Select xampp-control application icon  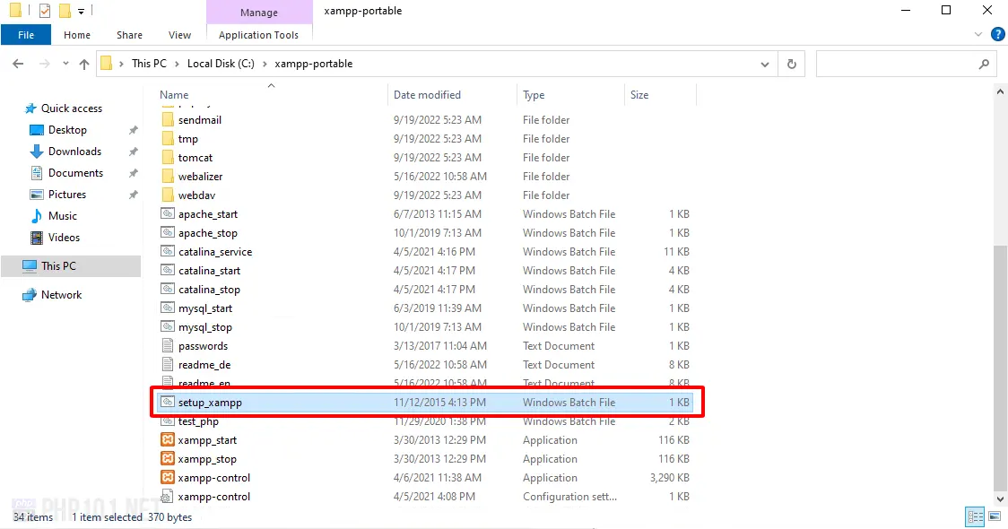[x=167, y=478]
